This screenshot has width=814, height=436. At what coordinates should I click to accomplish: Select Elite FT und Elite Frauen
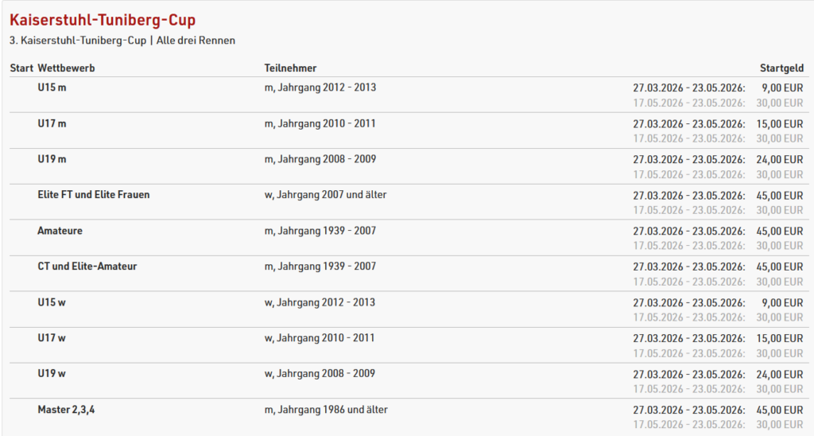(x=94, y=195)
